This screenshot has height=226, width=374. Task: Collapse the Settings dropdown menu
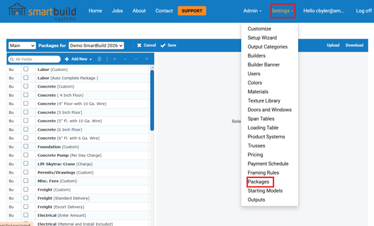click(282, 11)
